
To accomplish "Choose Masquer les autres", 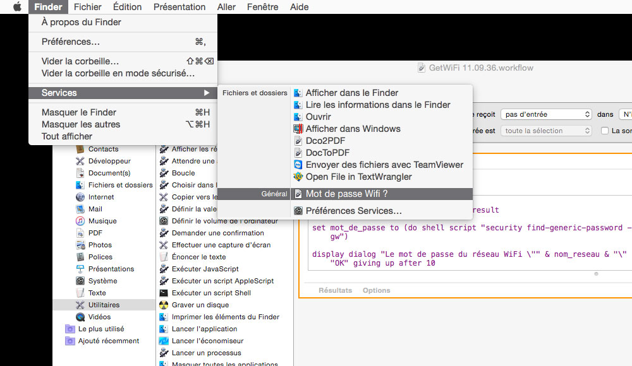I will 123,124.
